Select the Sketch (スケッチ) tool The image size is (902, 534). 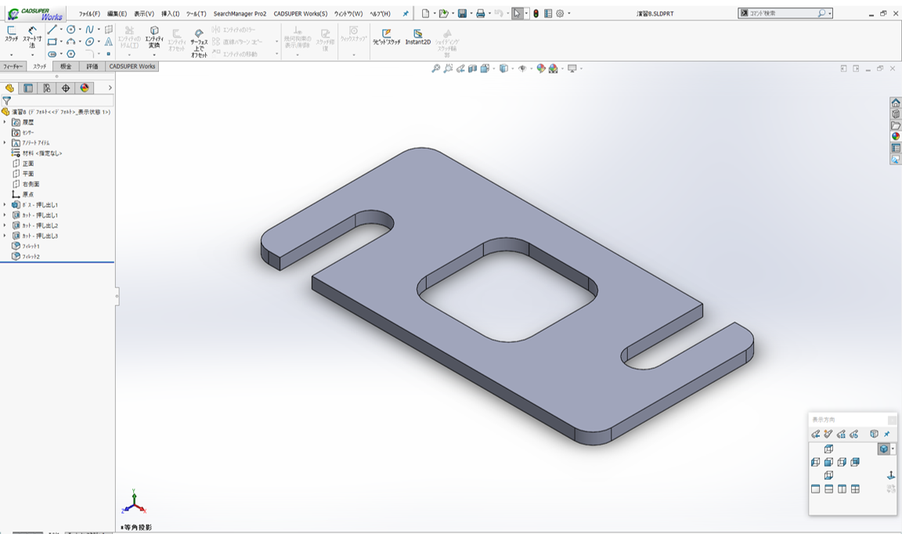[x=12, y=34]
